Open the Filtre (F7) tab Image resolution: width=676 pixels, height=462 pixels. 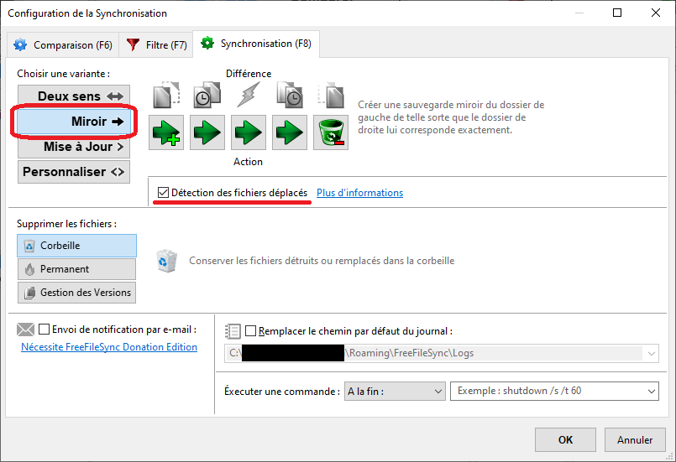(x=156, y=44)
